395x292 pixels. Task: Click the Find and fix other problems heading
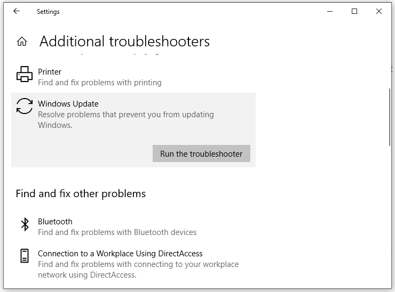tap(81, 193)
